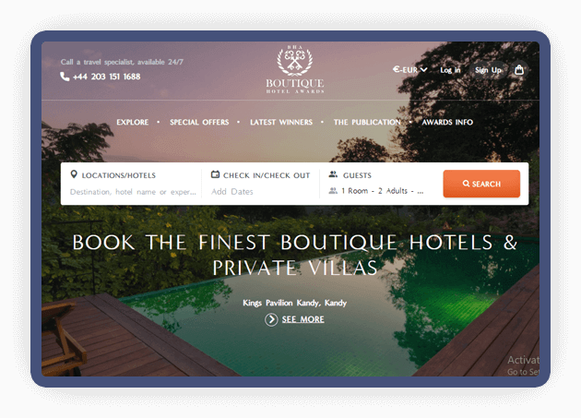Click the Sign Up button
The height and width of the screenshot is (418, 581).
pyautogui.click(x=488, y=70)
